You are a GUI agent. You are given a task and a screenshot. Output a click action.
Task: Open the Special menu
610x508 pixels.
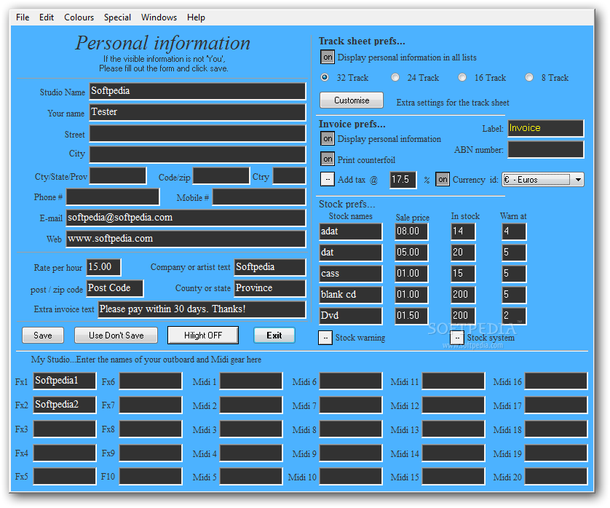117,17
